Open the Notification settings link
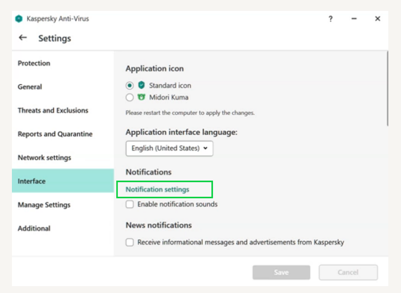Viewport: 401px width, 293px height. [157, 190]
